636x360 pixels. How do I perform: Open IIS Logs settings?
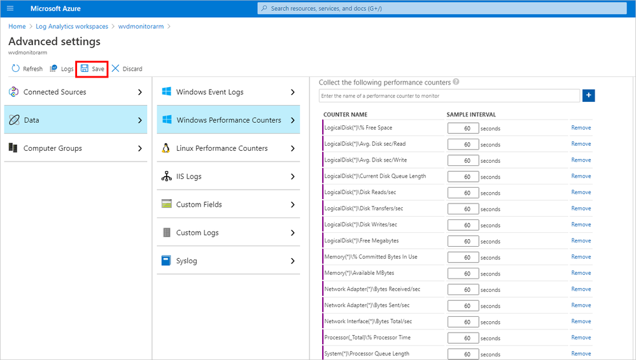point(229,176)
